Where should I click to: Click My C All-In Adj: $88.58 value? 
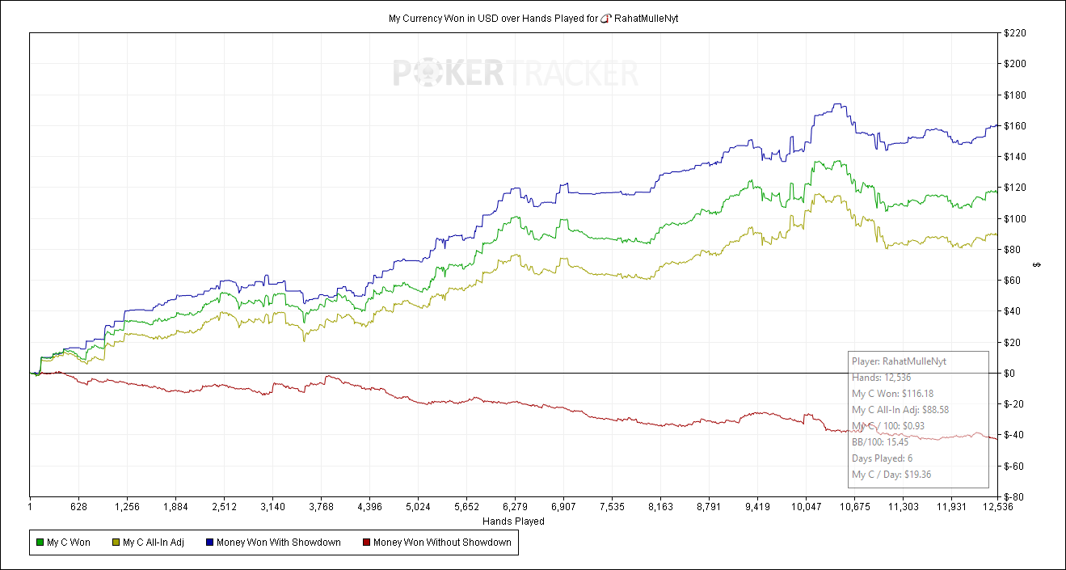click(900, 410)
